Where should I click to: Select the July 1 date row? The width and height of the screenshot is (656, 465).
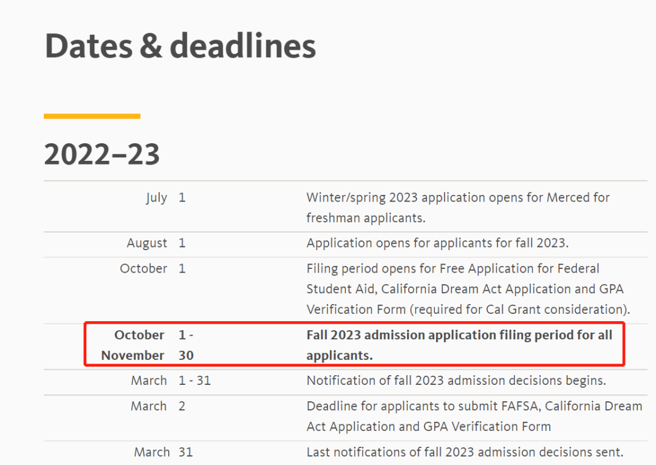click(x=165, y=198)
